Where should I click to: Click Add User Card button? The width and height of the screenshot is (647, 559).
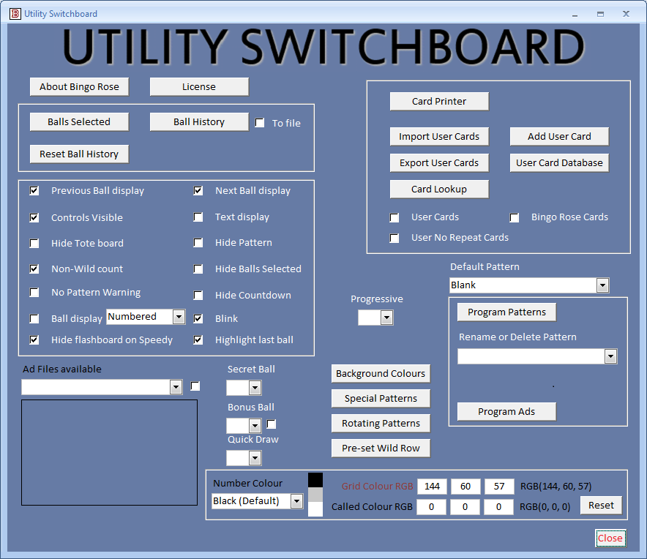point(559,137)
